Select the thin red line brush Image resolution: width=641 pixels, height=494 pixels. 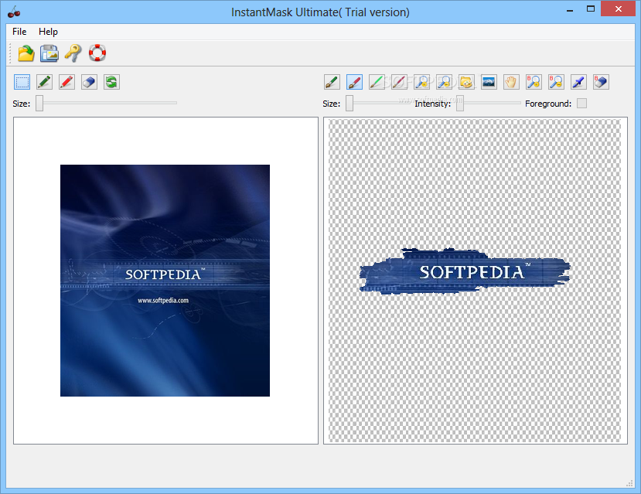click(x=400, y=82)
